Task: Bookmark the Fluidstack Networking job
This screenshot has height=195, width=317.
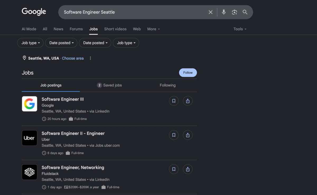Action: click(174, 169)
